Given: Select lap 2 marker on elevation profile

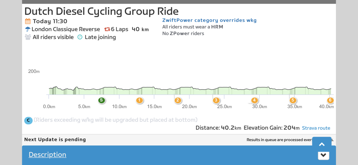Looking at the screenshot, I should click(178, 100).
